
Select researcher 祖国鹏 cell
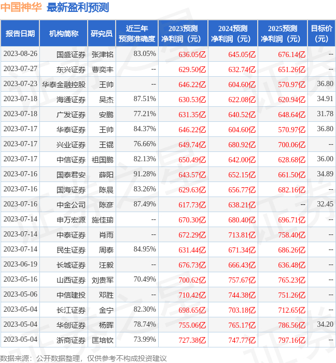[x=103, y=160]
